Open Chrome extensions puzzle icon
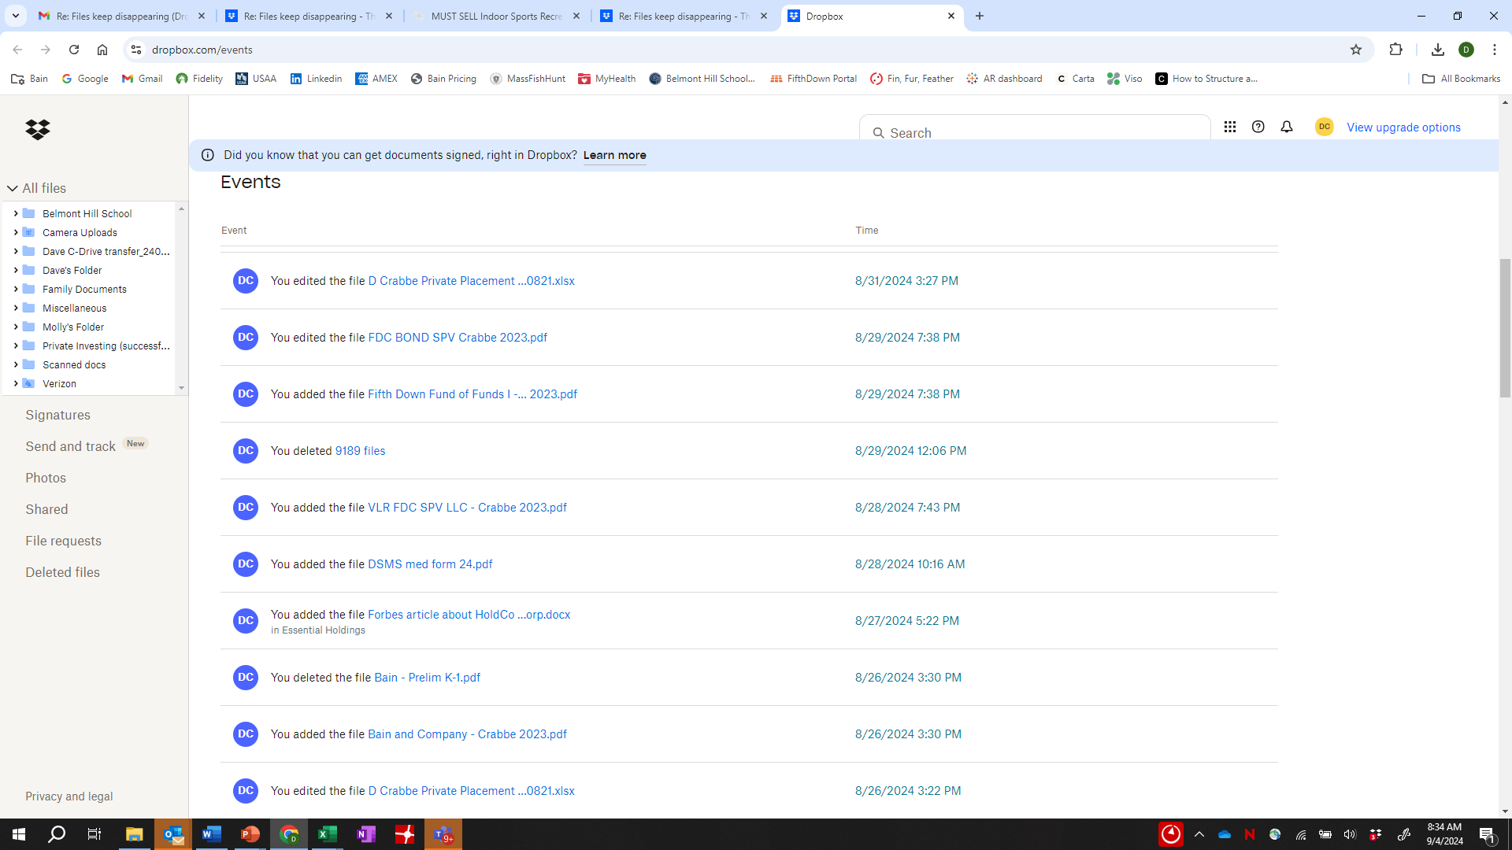Screen dimensions: 1512x850 pyautogui.click(x=1395, y=50)
